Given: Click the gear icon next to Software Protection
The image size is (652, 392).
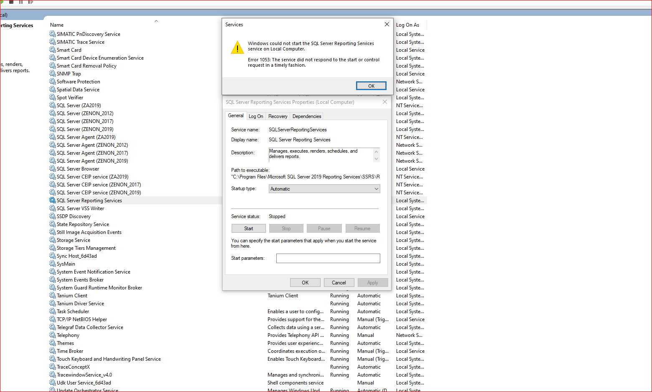Looking at the screenshot, I should (53, 81).
